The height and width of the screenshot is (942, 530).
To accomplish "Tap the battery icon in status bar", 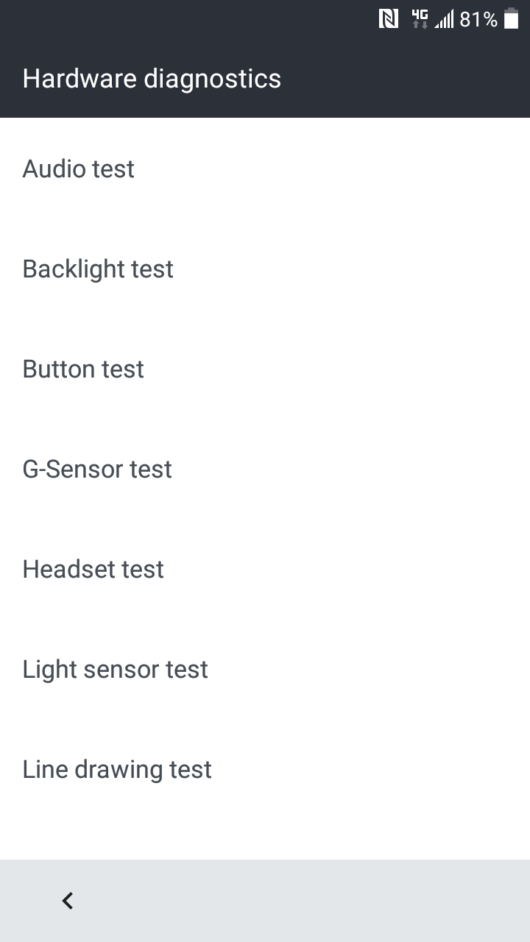I will point(511,19).
